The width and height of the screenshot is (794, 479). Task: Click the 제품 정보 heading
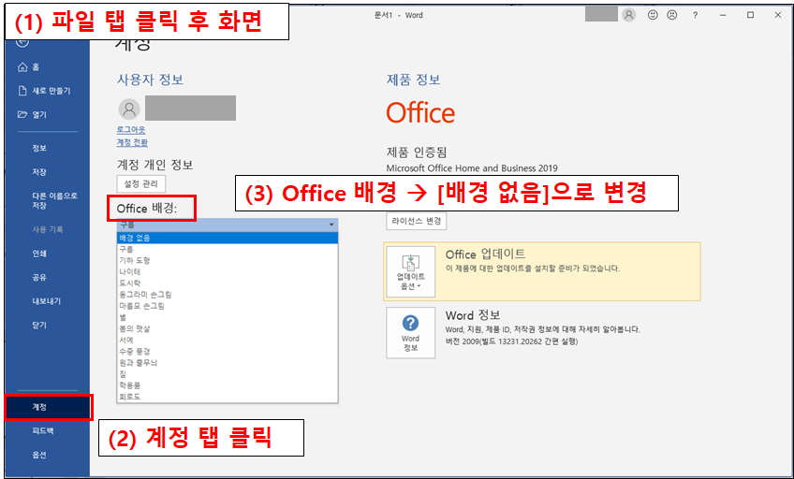click(413, 80)
